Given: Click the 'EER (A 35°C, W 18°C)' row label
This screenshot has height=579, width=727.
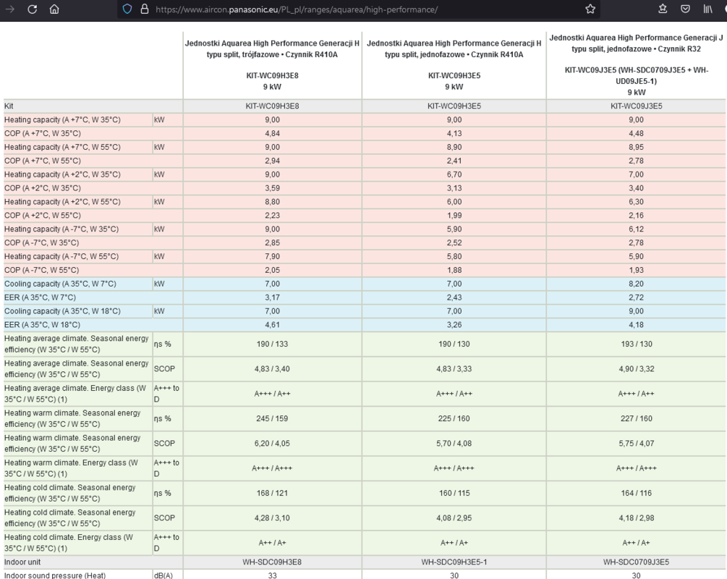Looking at the screenshot, I should point(43,325).
